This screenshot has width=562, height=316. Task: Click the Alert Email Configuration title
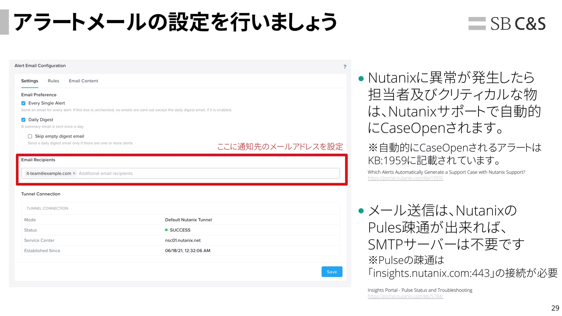click(x=40, y=66)
